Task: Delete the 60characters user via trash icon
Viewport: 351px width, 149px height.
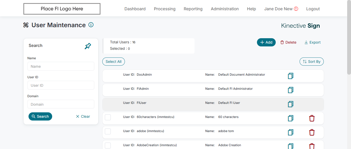Action: click(312, 118)
